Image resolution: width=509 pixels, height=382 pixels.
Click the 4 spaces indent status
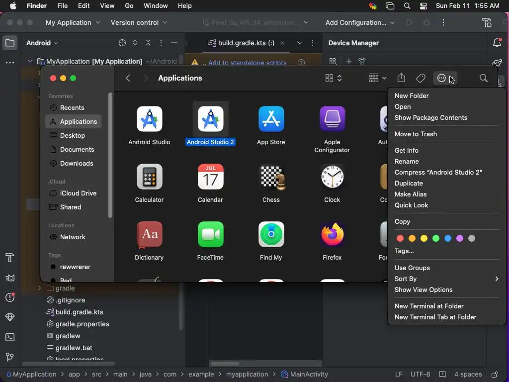[x=468, y=374]
